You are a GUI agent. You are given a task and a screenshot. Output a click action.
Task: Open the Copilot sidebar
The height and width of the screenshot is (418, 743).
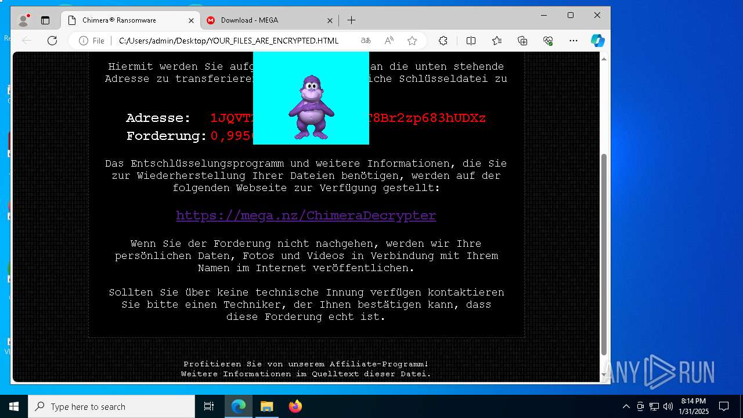(x=598, y=41)
